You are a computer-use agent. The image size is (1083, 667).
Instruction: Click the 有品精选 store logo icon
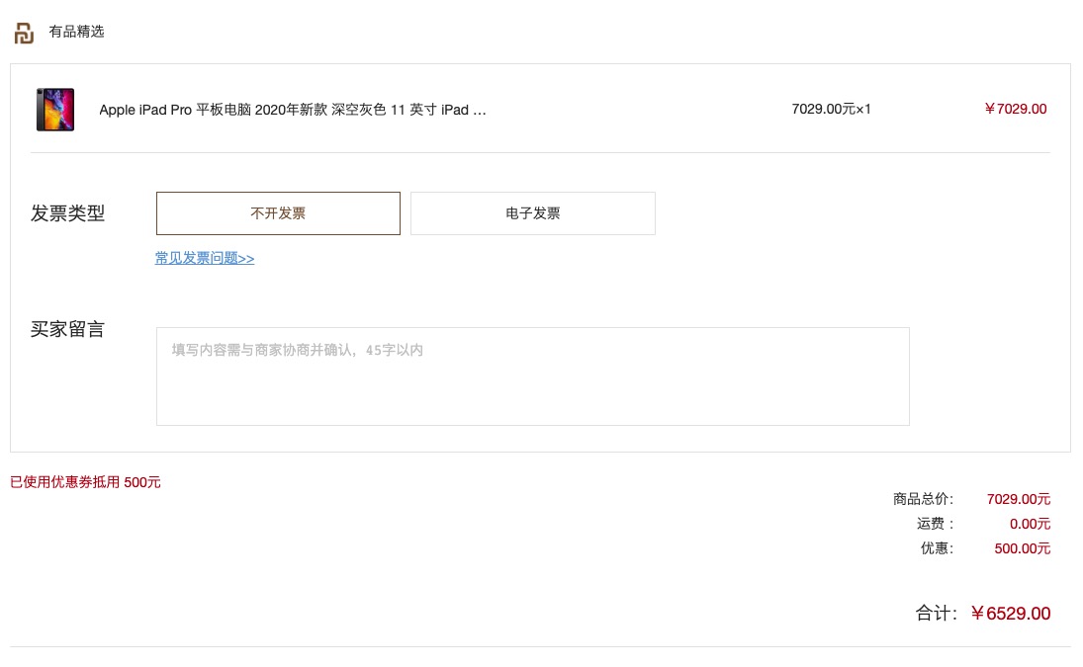24,33
